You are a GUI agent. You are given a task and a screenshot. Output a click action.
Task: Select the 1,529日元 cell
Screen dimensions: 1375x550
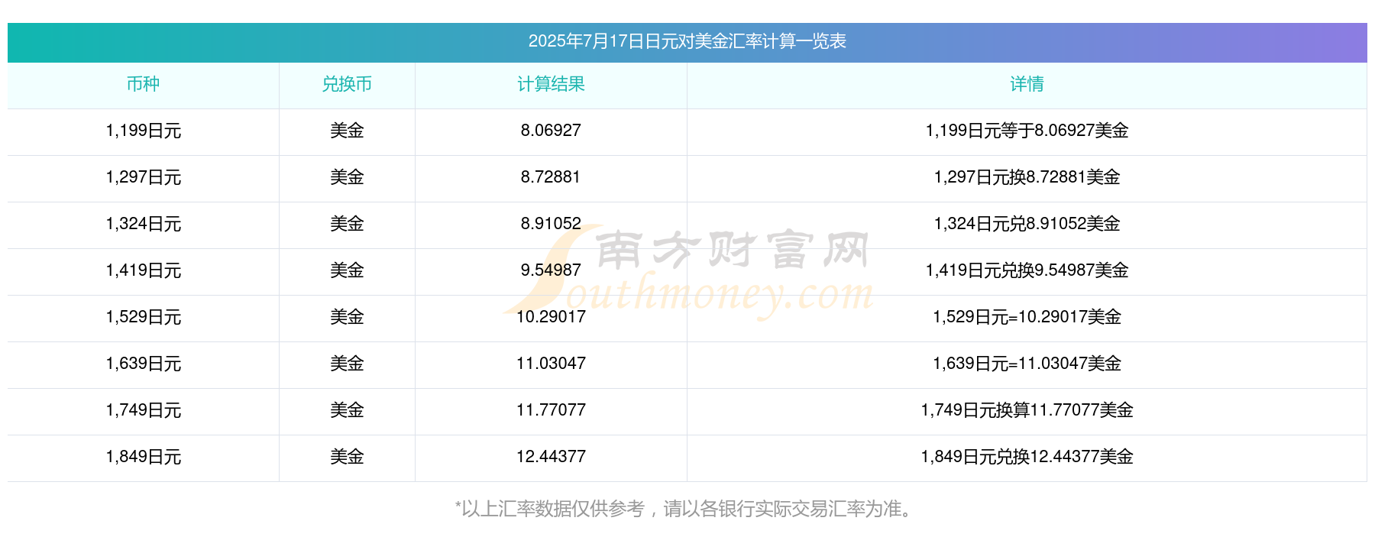pos(143,317)
